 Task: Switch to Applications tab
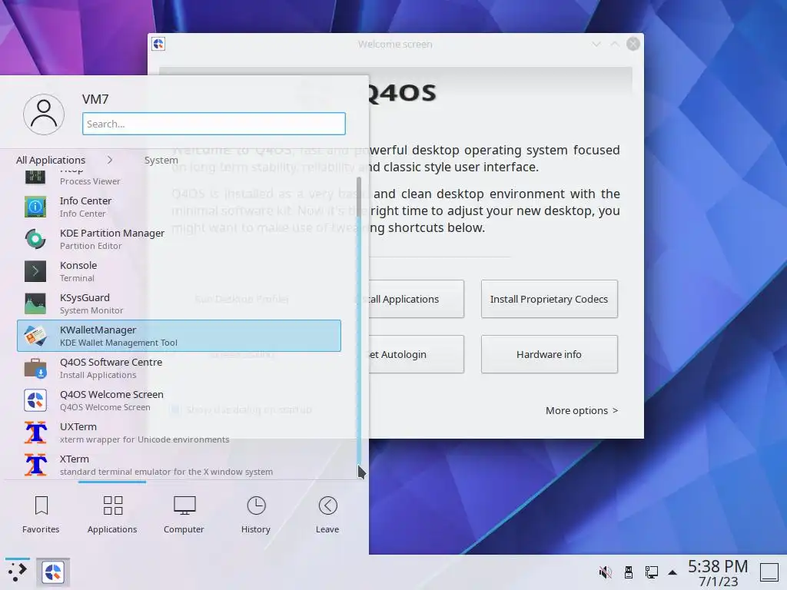coord(112,515)
